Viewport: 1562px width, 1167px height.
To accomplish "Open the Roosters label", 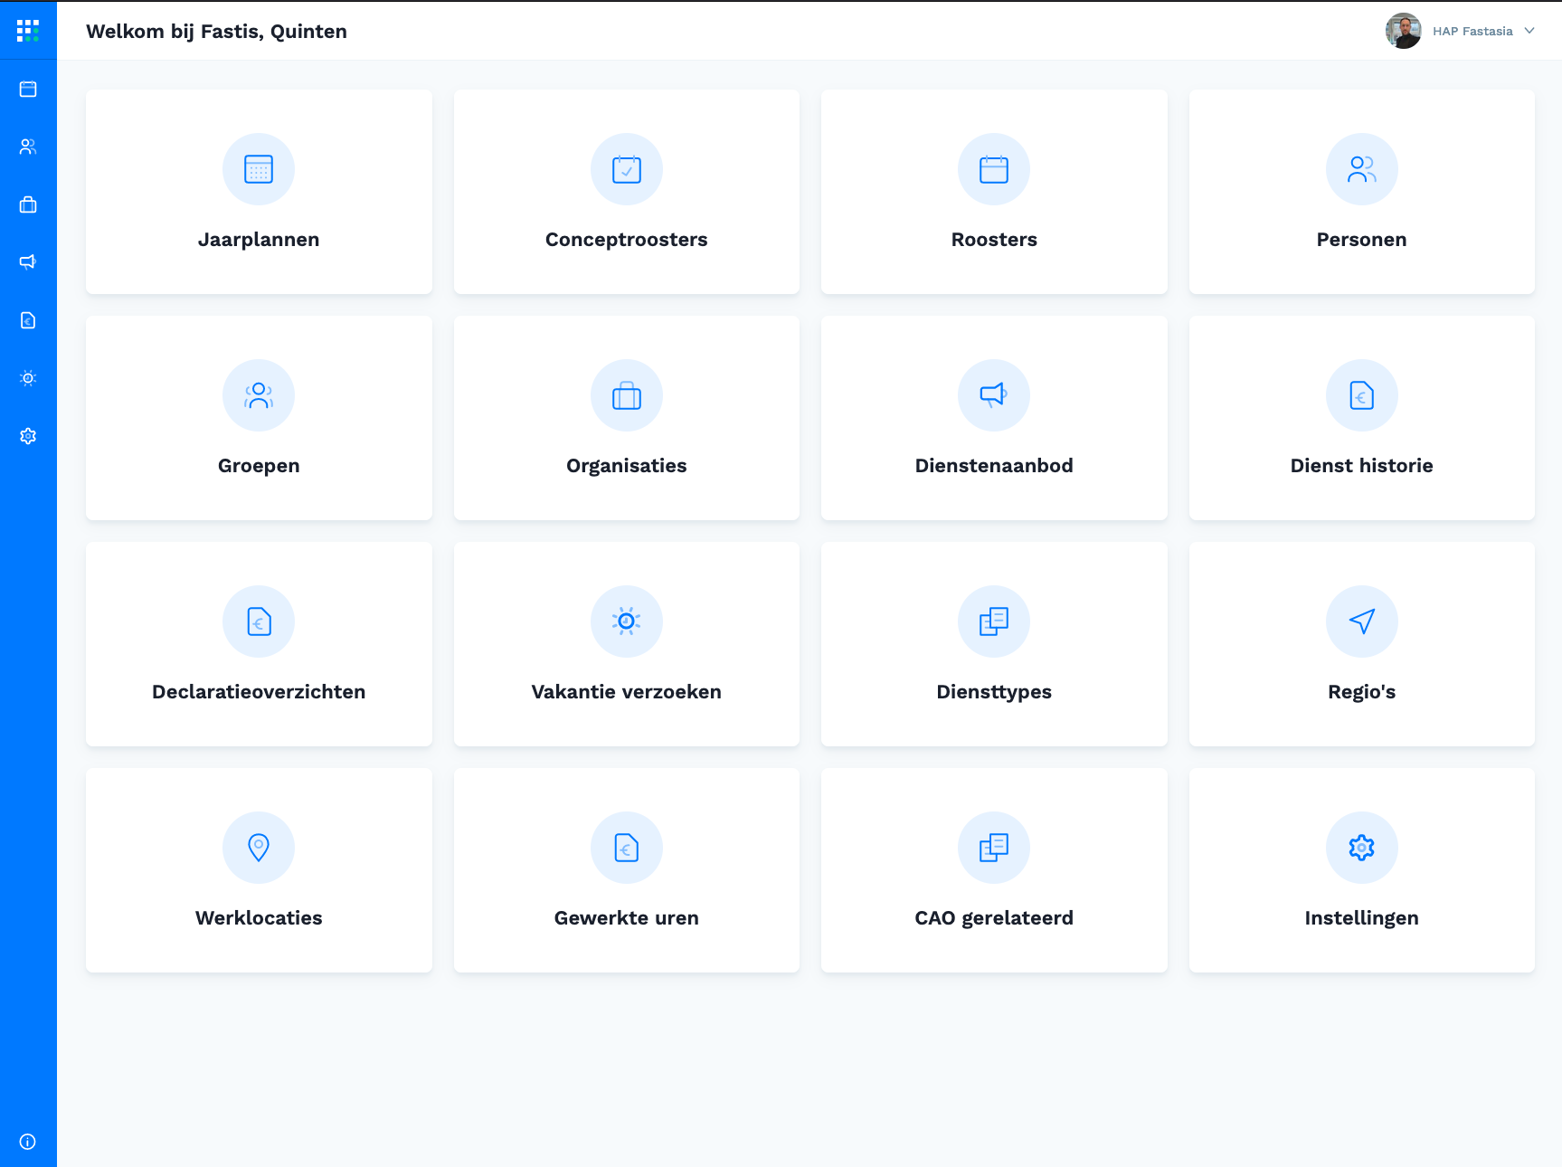I will click(994, 240).
